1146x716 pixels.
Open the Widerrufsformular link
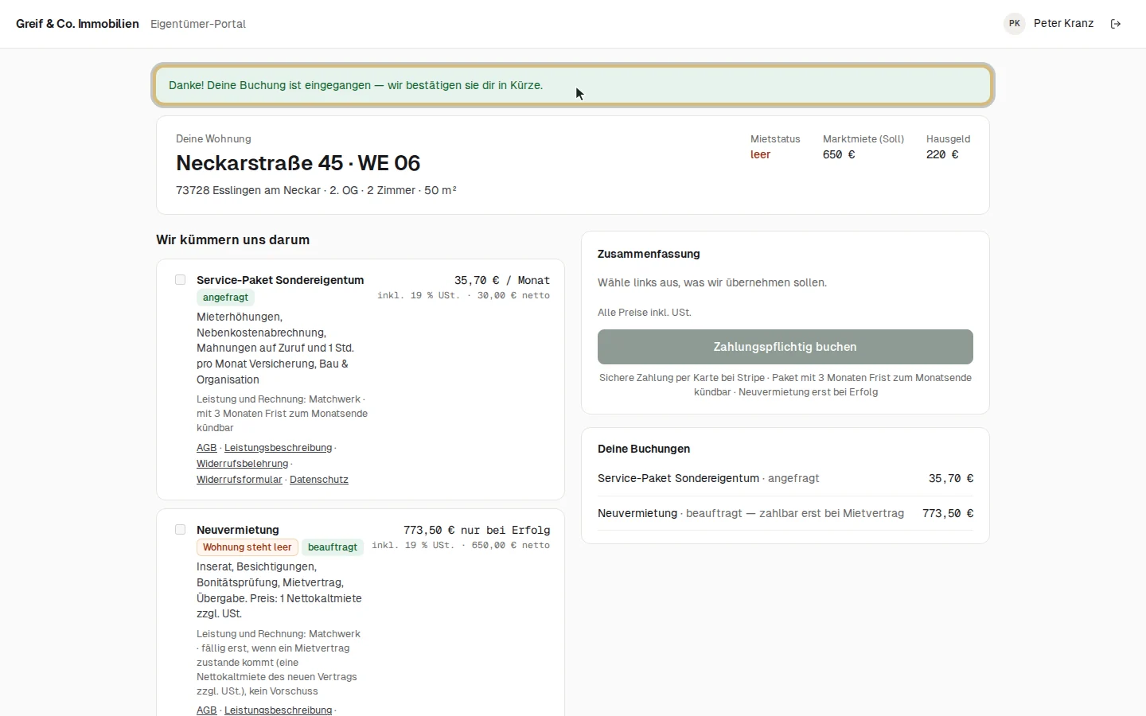(240, 480)
